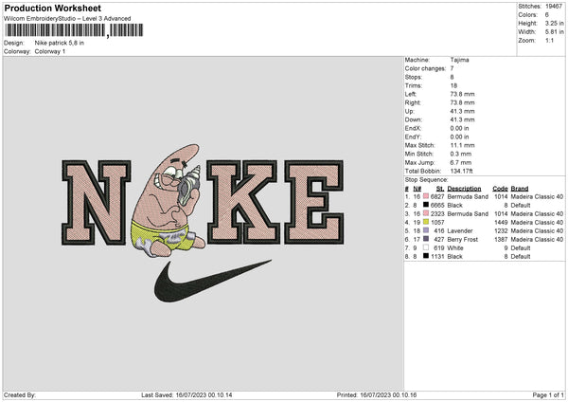Select design name 'Nike patrick 5,8 in'
The width and height of the screenshot is (568, 402).
(60, 43)
